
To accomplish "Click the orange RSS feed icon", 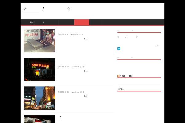I will pyautogui.click(x=118, y=76).
